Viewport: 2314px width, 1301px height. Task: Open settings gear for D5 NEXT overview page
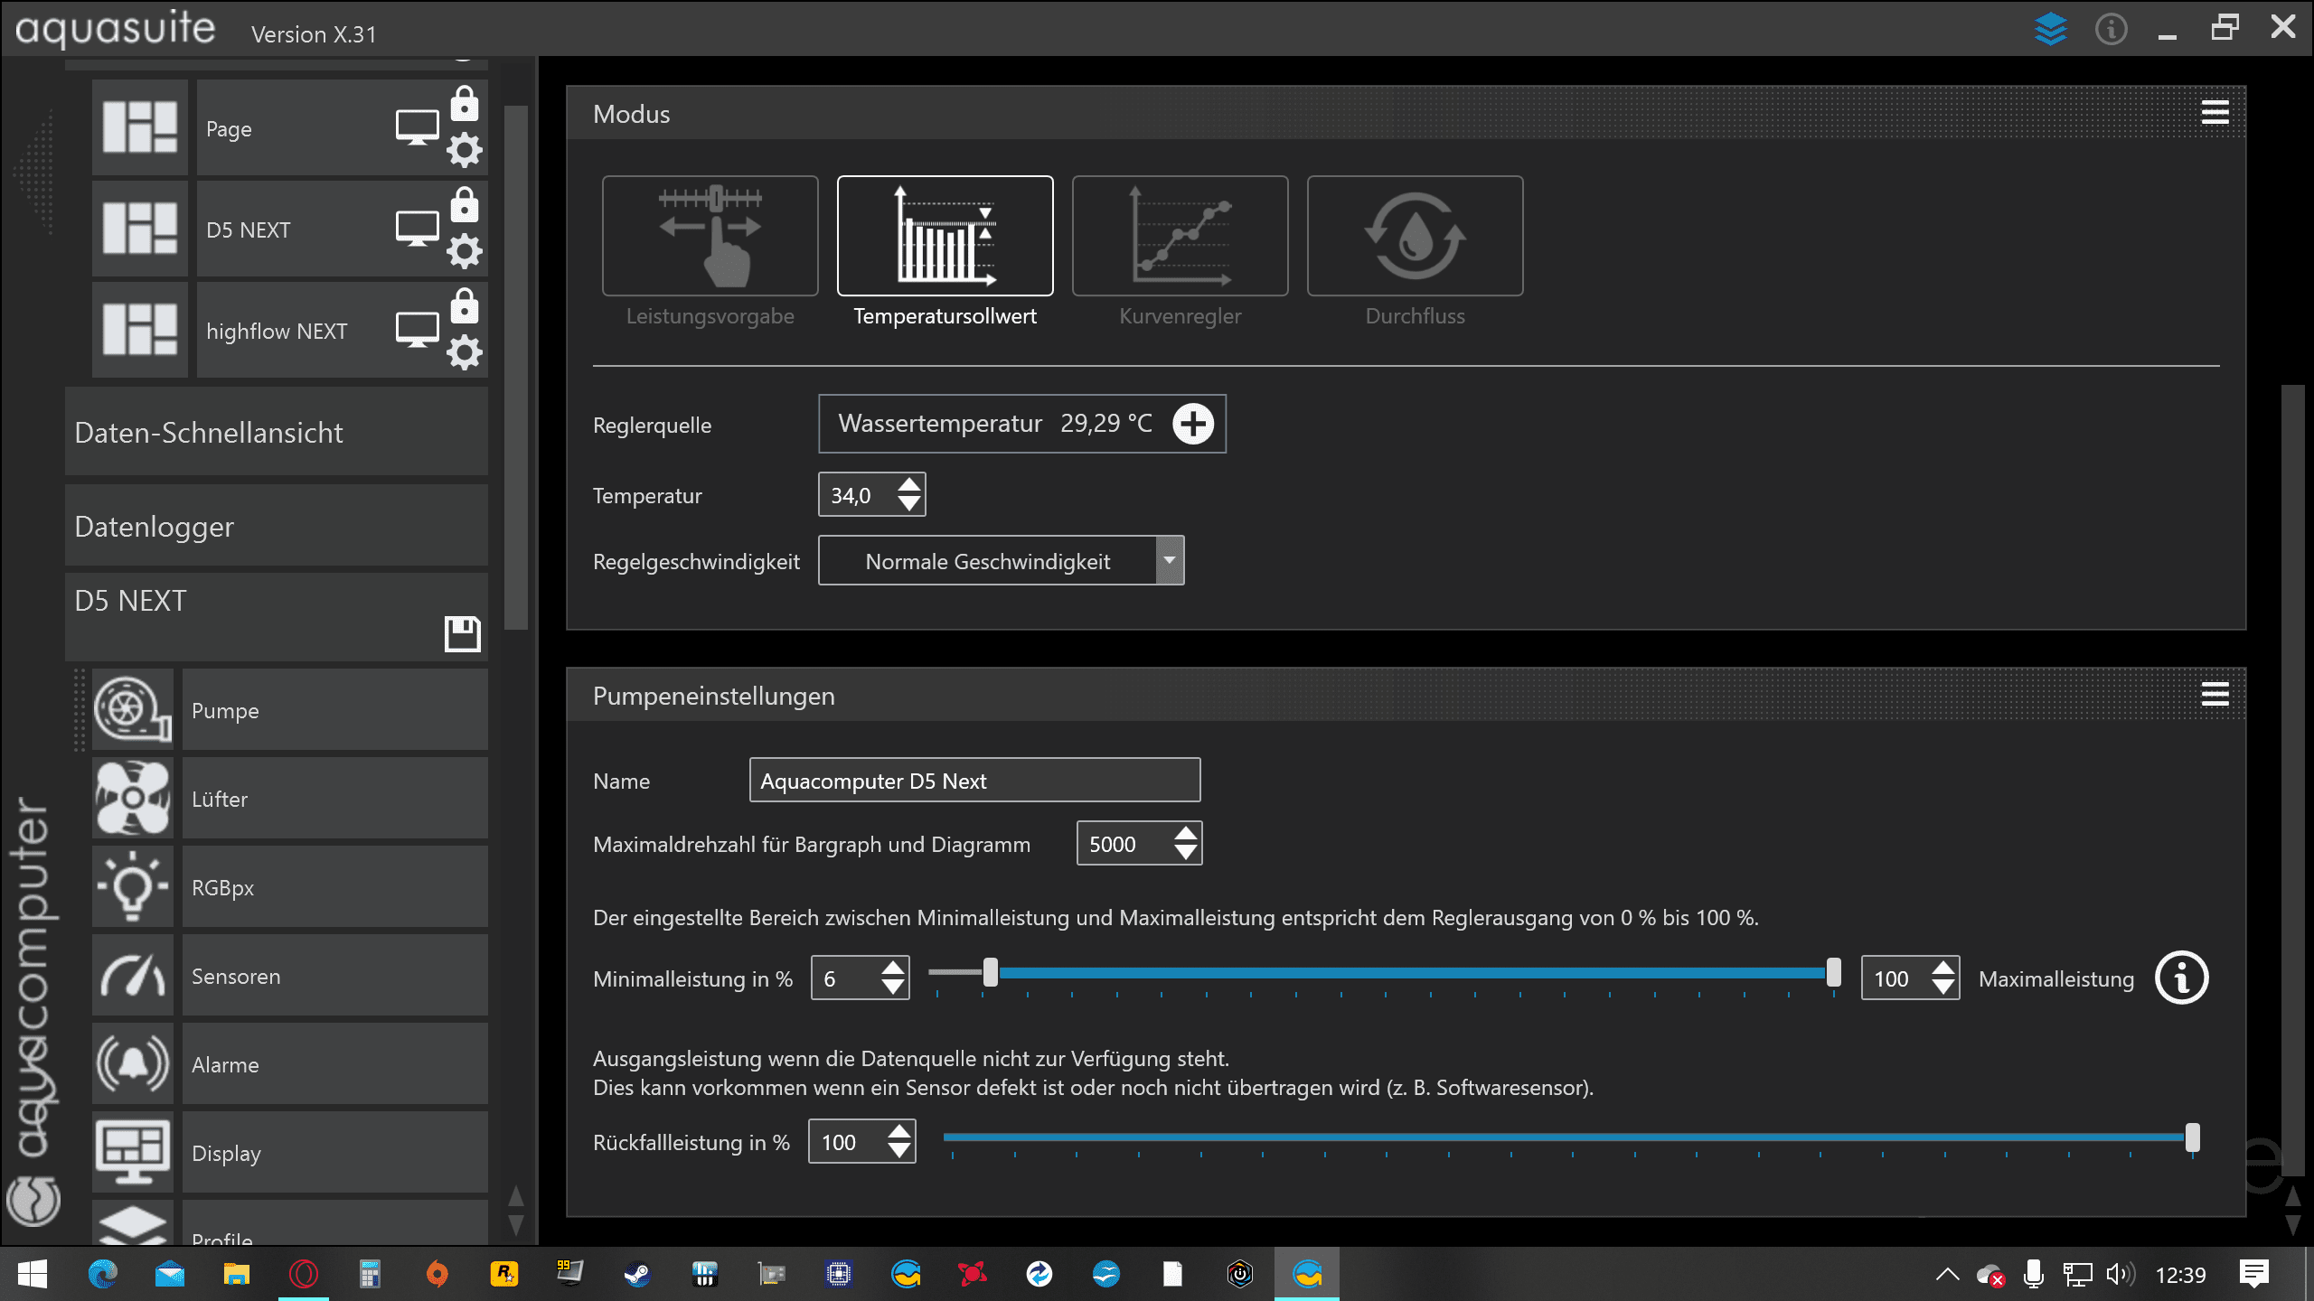coord(465,251)
